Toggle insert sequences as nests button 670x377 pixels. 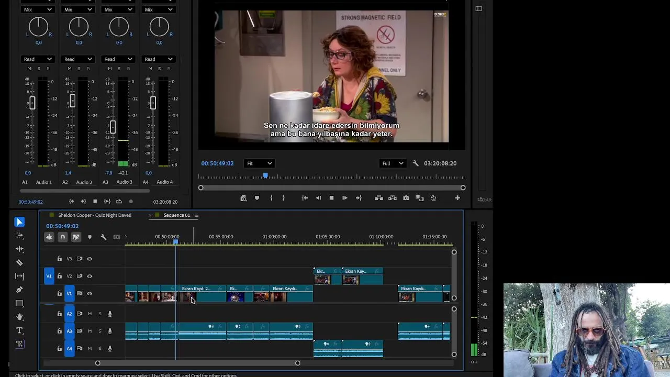coord(49,237)
